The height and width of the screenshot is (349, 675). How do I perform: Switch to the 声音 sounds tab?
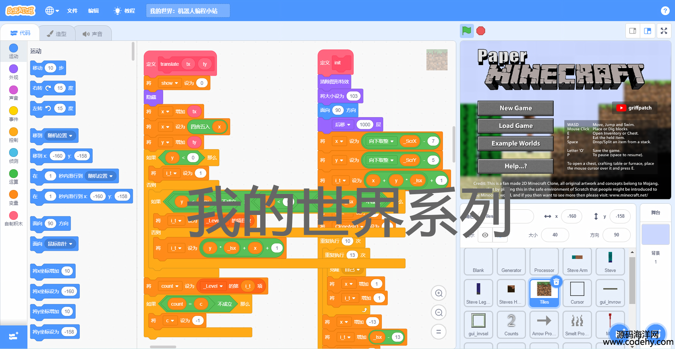(x=92, y=34)
